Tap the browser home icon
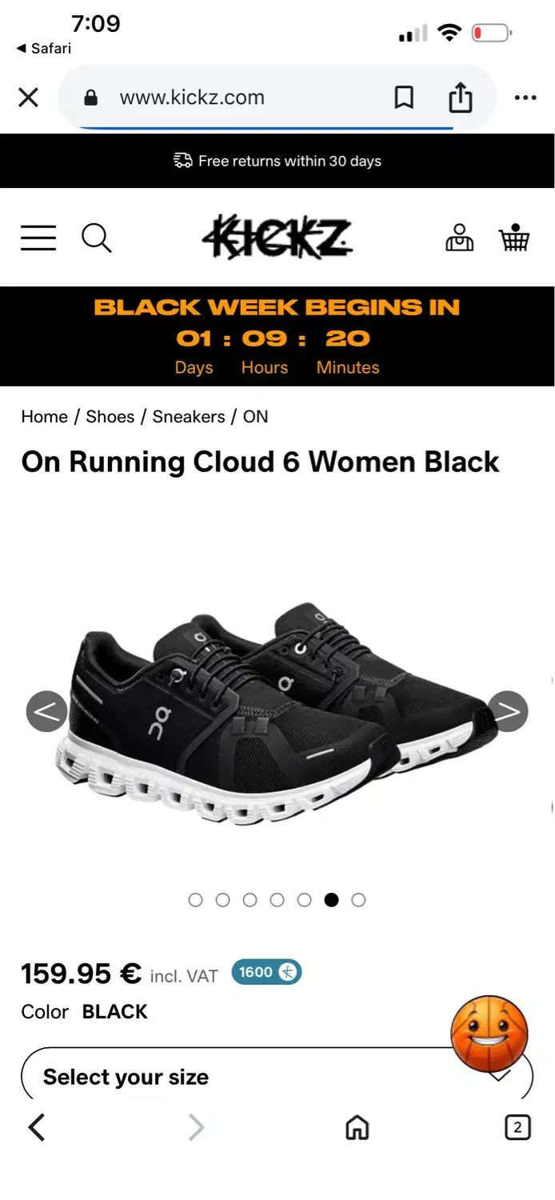The height and width of the screenshot is (1200, 555). [357, 1128]
